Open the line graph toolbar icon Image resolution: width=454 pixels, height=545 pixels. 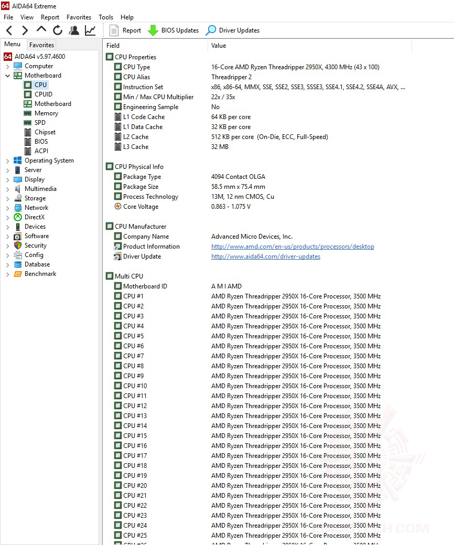click(90, 30)
